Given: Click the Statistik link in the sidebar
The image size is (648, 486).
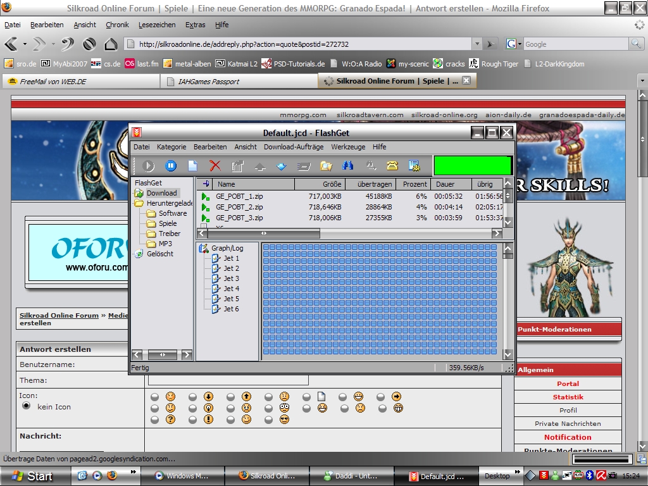Looking at the screenshot, I should tap(568, 397).
